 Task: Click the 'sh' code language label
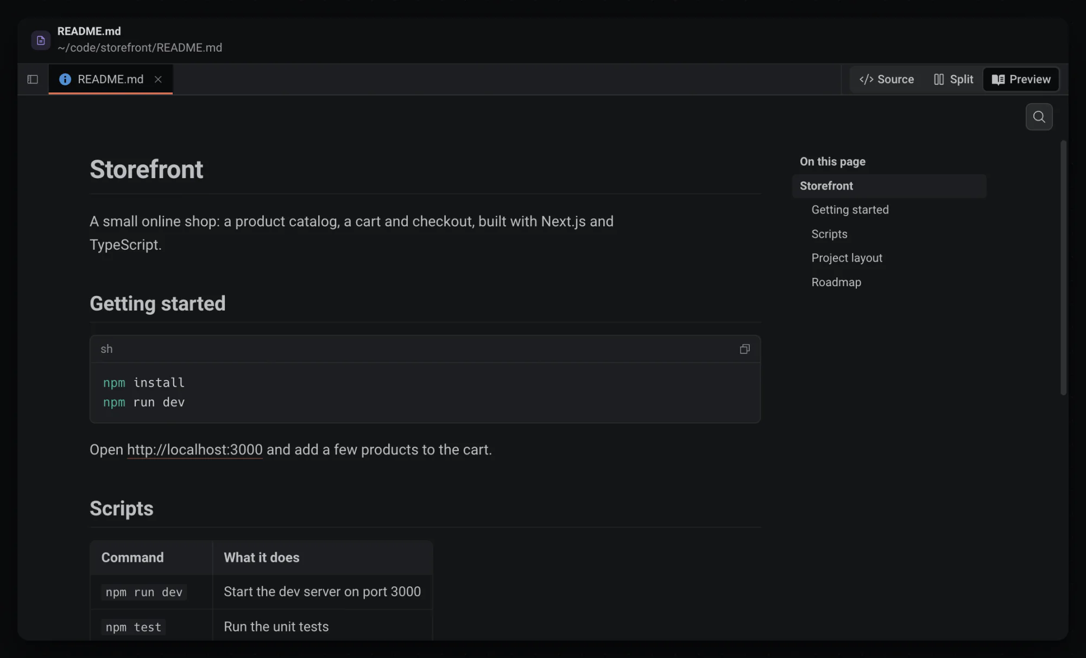pos(106,349)
